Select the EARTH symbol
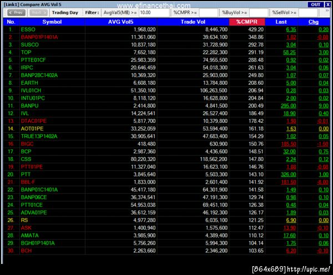The height and width of the screenshot is (275, 333). [x=29, y=83]
